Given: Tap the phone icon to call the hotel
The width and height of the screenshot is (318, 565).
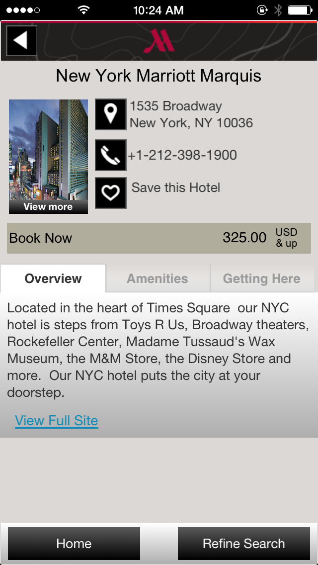Looking at the screenshot, I should click(110, 155).
